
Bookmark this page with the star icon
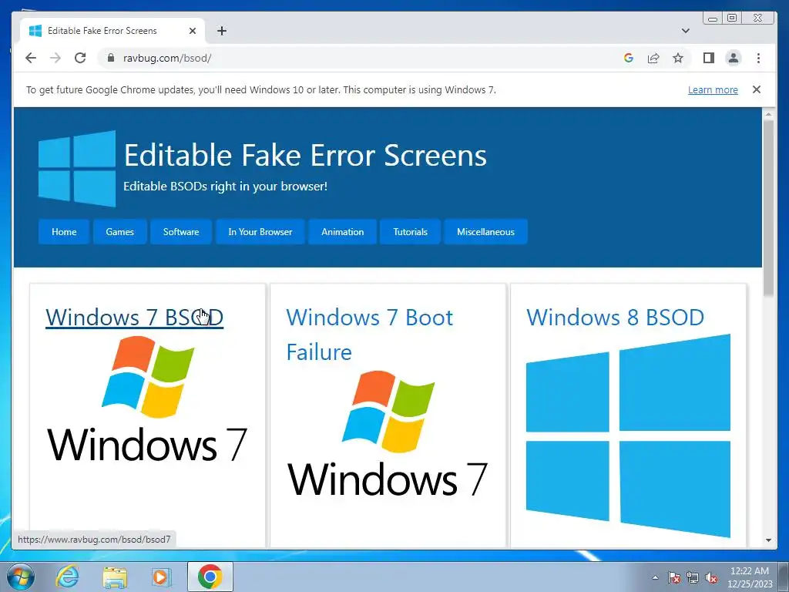coord(678,58)
